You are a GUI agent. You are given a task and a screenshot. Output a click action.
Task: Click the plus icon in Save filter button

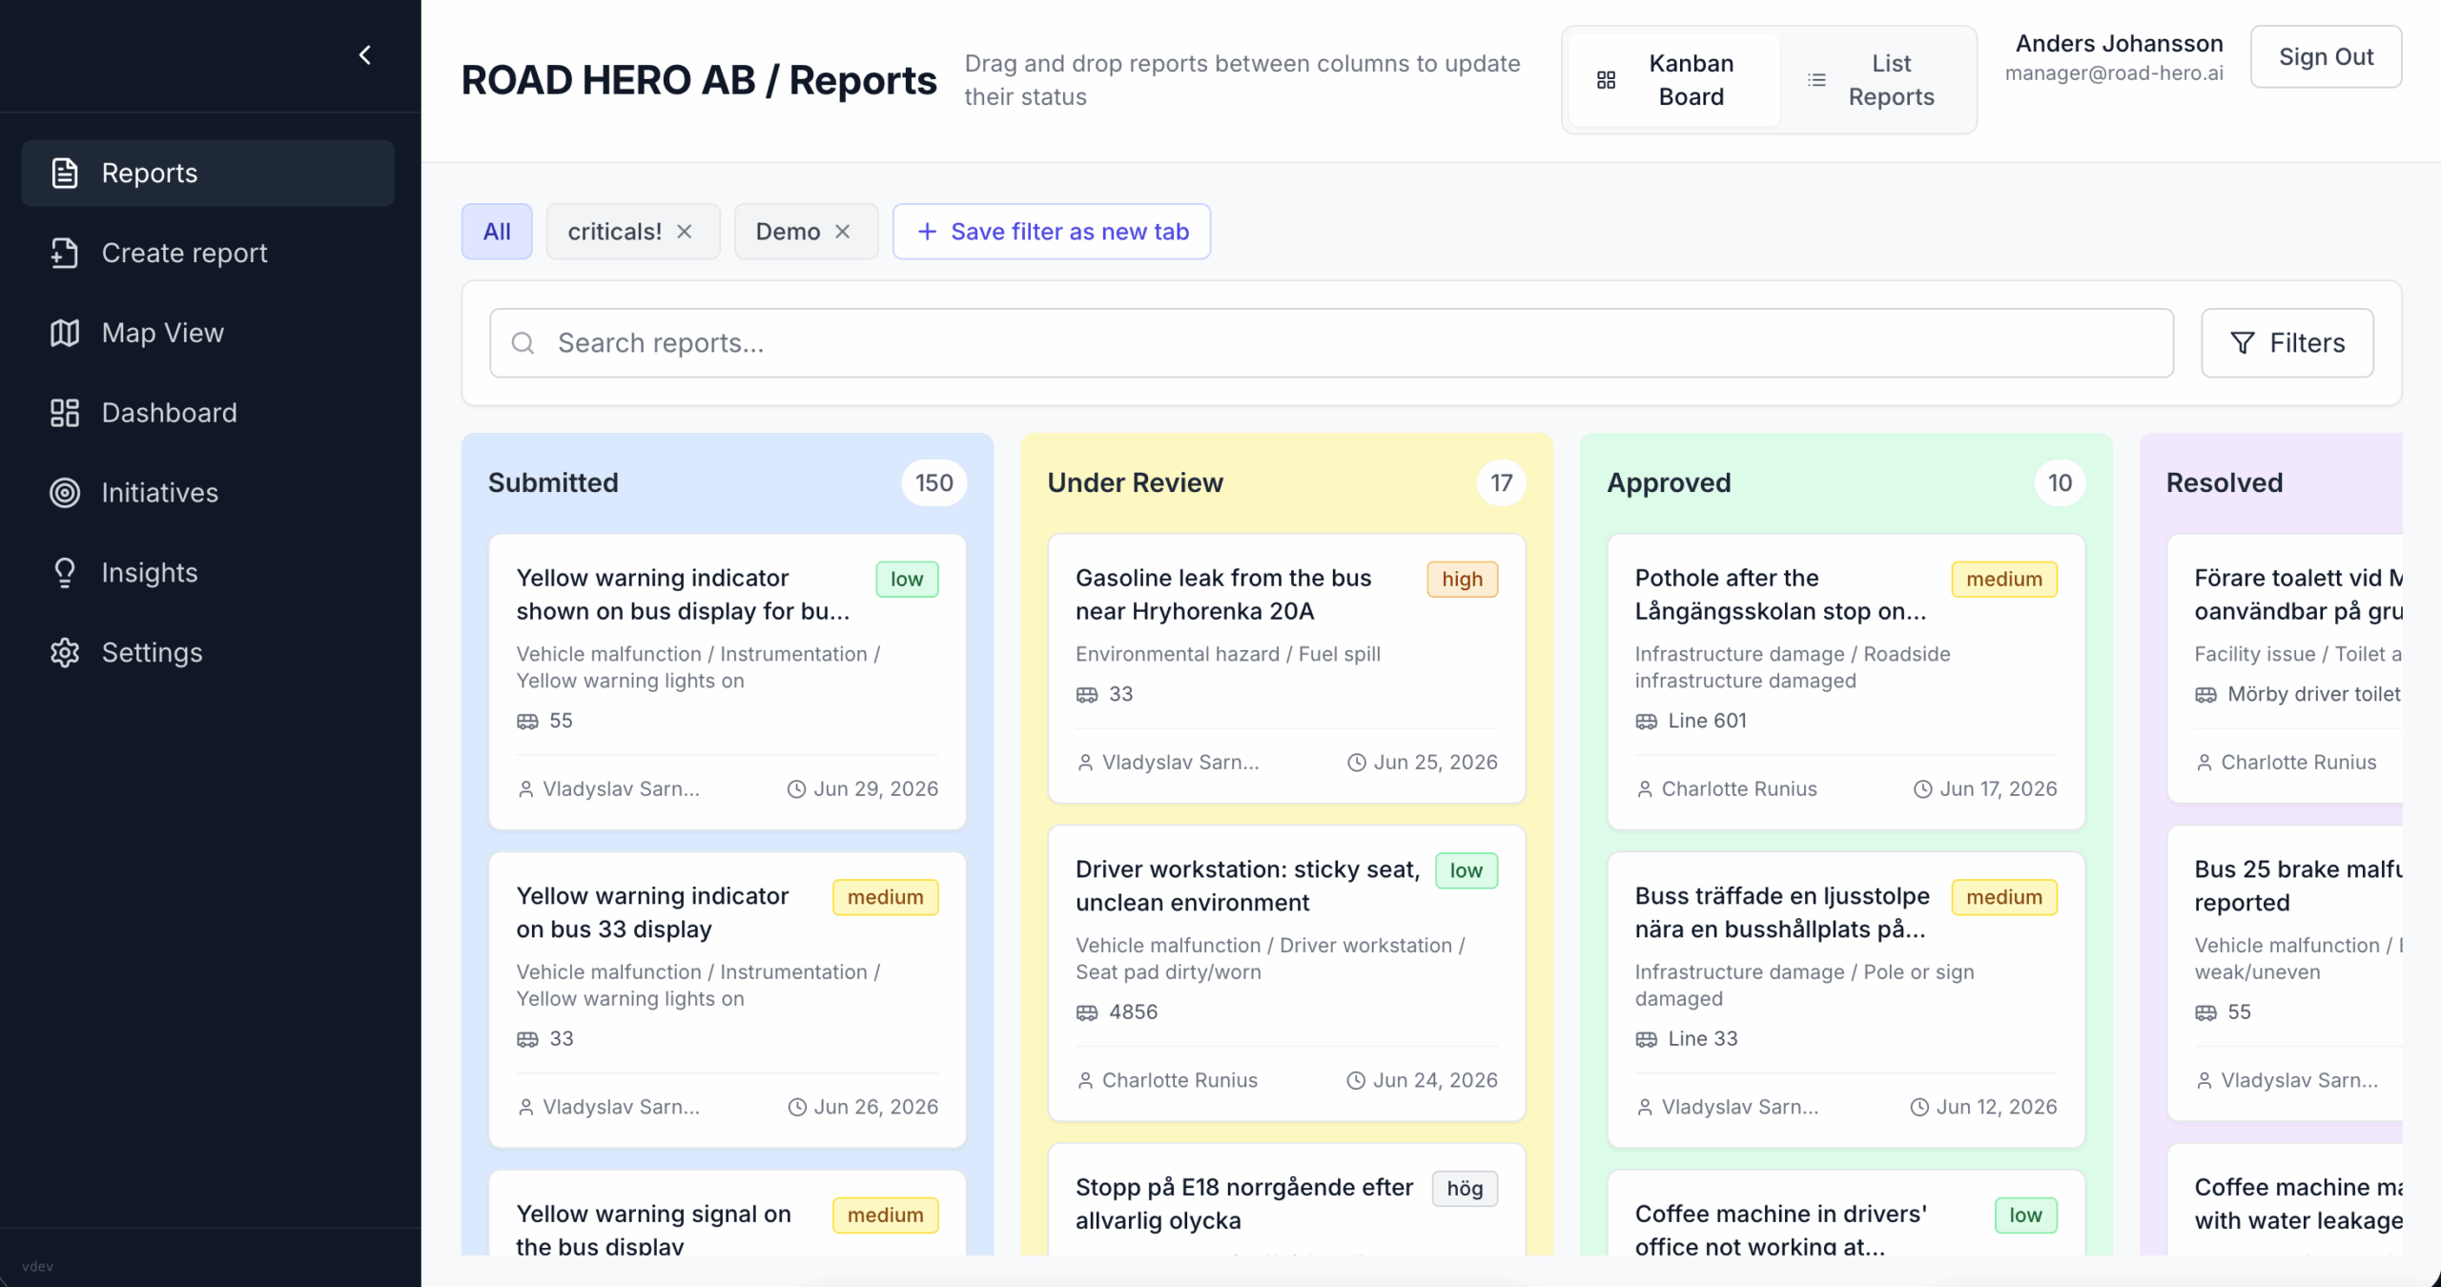point(927,232)
